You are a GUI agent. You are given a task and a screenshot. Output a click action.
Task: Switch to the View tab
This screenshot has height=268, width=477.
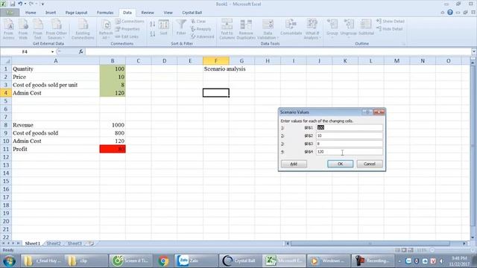tap(168, 13)
